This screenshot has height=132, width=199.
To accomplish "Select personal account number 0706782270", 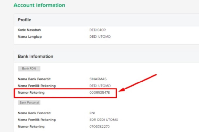I will (x=99, y=127).
